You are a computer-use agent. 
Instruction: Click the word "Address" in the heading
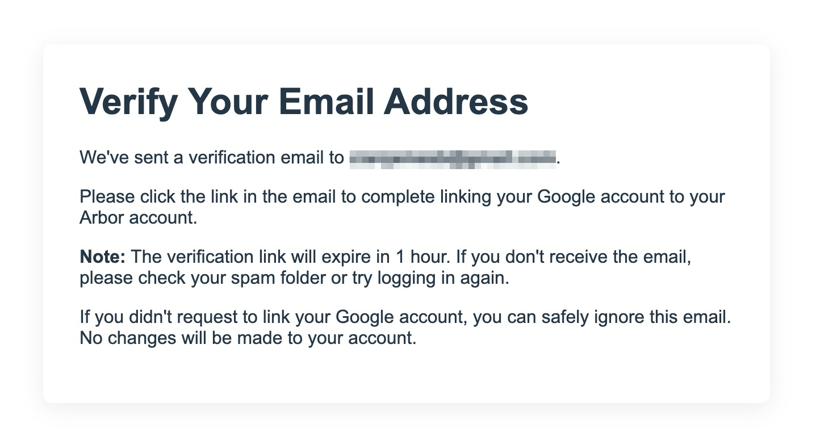456,102
